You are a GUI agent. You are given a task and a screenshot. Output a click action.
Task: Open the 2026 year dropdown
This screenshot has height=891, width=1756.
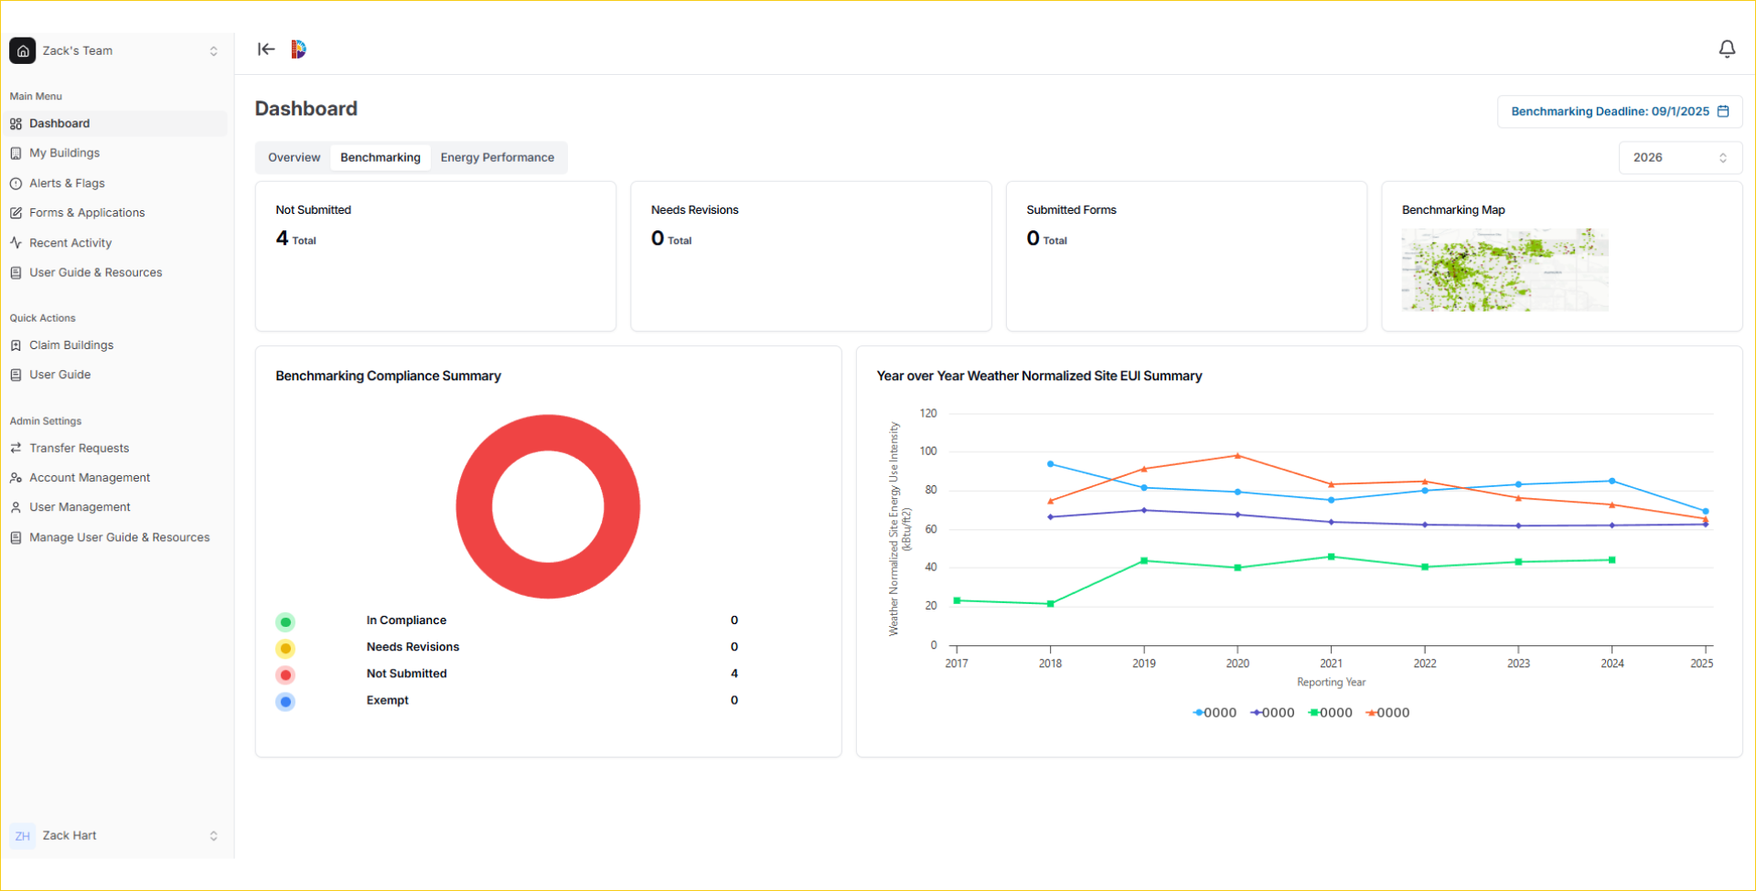click(1680, 157)
